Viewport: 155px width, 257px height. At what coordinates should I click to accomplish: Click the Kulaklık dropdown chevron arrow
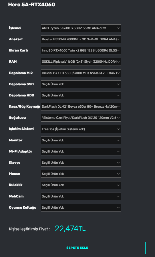click(x=118, y=185)
